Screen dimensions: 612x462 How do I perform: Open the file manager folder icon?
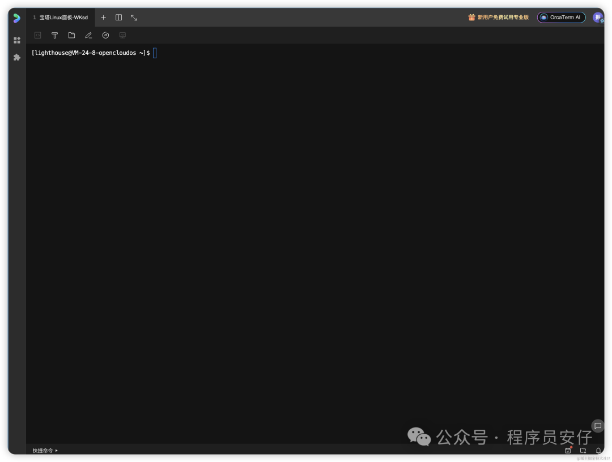point(71,35)
